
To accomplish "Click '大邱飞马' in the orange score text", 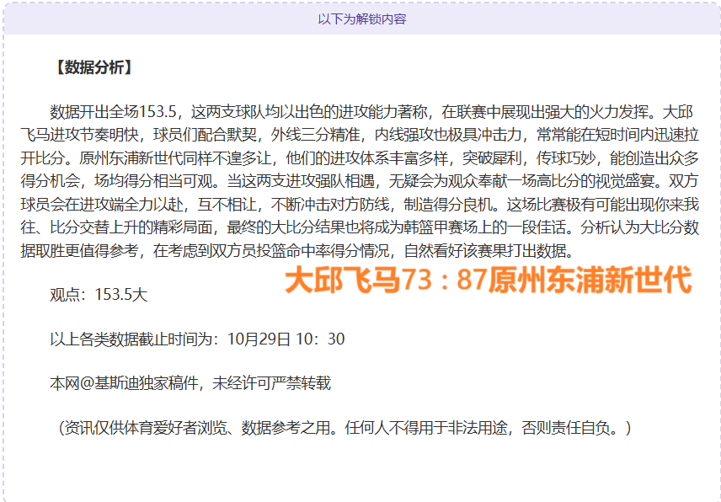I will tap(342, 280).
